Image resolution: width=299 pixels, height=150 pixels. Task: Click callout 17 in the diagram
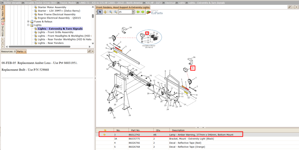tap(141, 73)
